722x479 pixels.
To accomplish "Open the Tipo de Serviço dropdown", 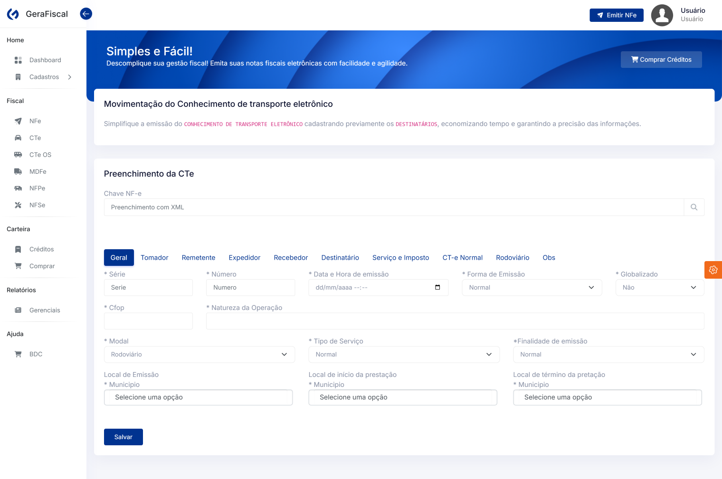I will pyautogui.click(x=404, y=355).
